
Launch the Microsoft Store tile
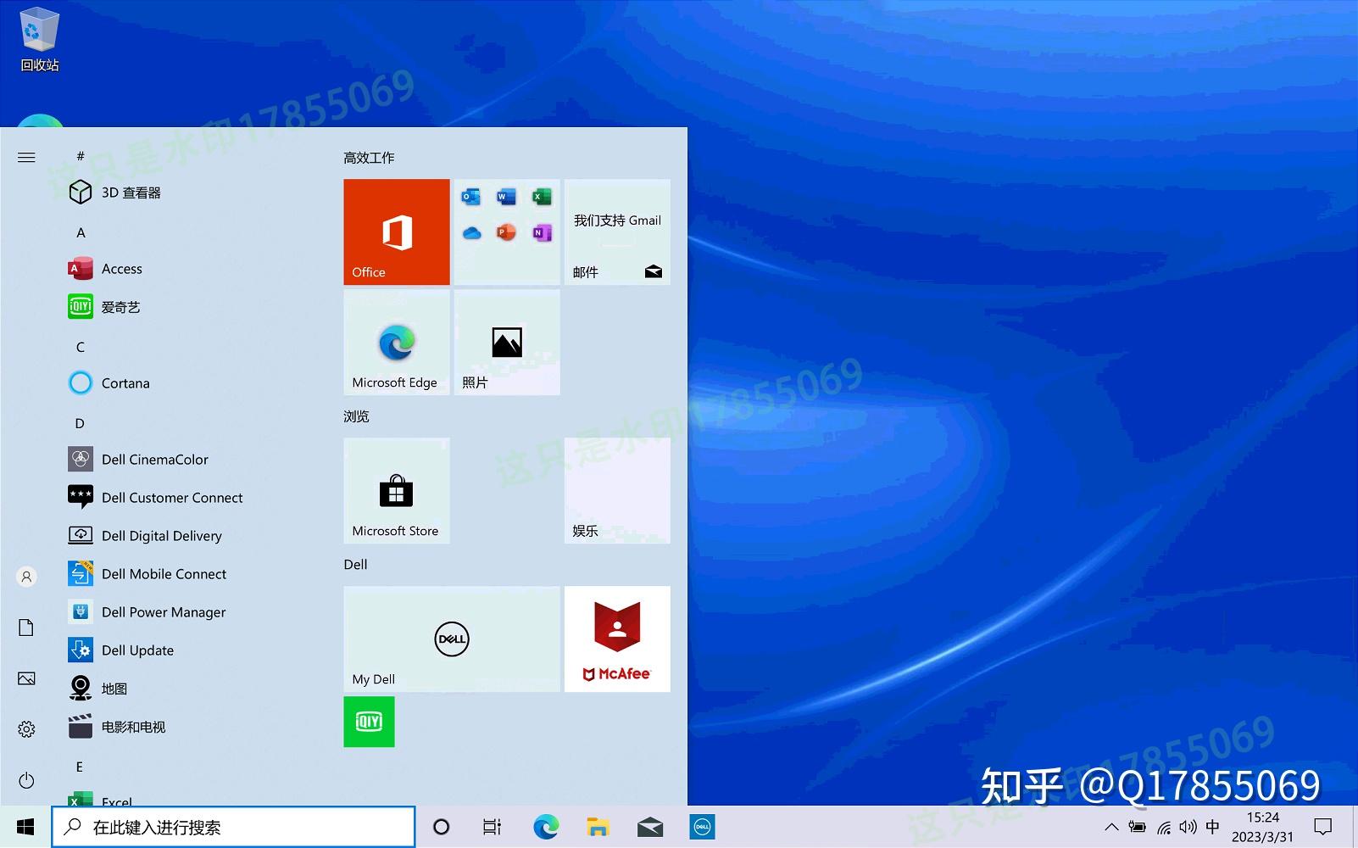[x=396, y=490]
